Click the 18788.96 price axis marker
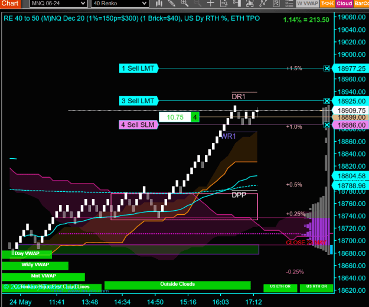Image resolution: width=369 pixels, height=307 pixels. click(351, 186)
